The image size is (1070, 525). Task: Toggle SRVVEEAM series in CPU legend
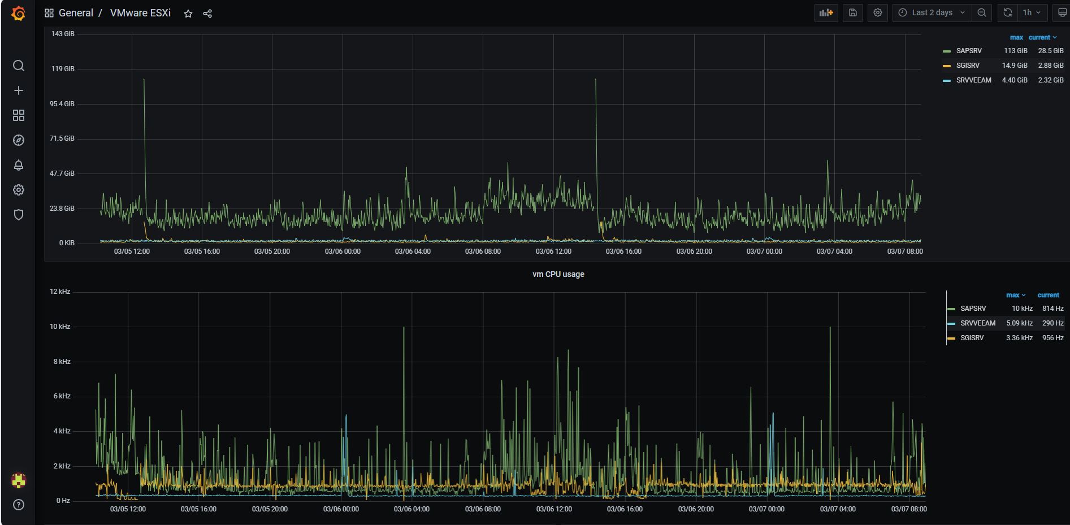click(x=978, y=323)
